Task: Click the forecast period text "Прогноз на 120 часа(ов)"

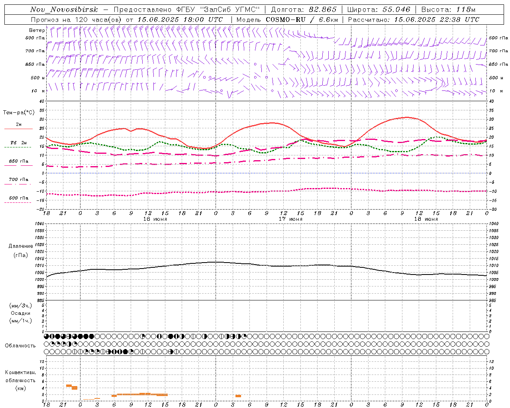Action: tap(77, 20)
